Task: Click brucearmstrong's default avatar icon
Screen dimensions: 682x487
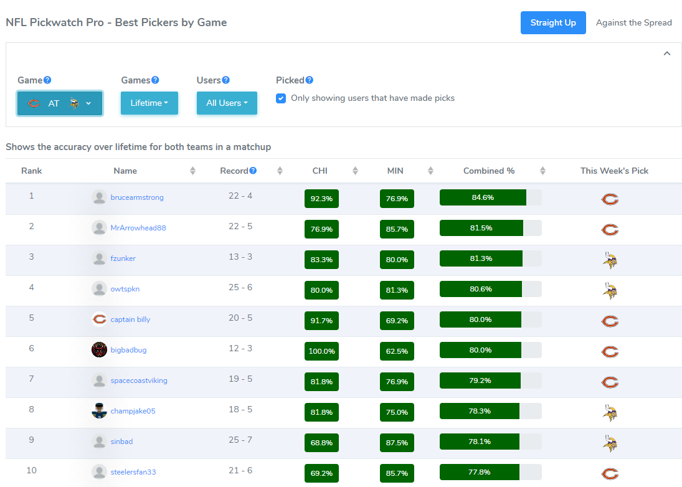Action: point(99,197)
